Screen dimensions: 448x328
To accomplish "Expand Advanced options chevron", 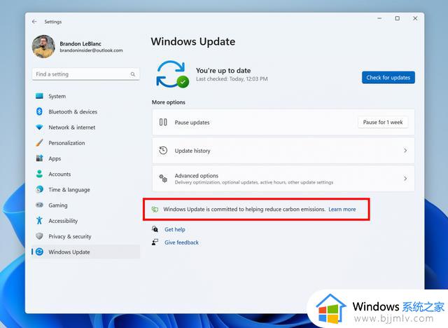I will [405, 179].
